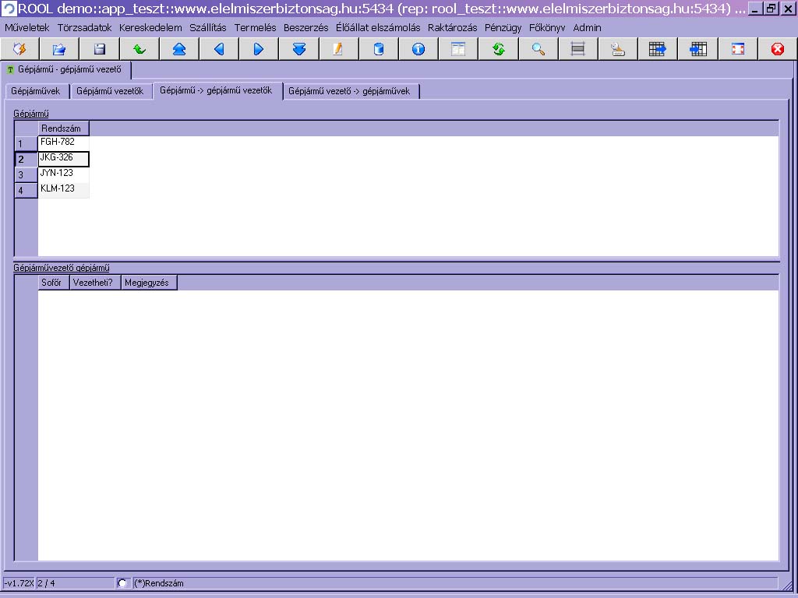Click the edit notepad pencil icon
The image size is (798, 598).
click(338, 49)
